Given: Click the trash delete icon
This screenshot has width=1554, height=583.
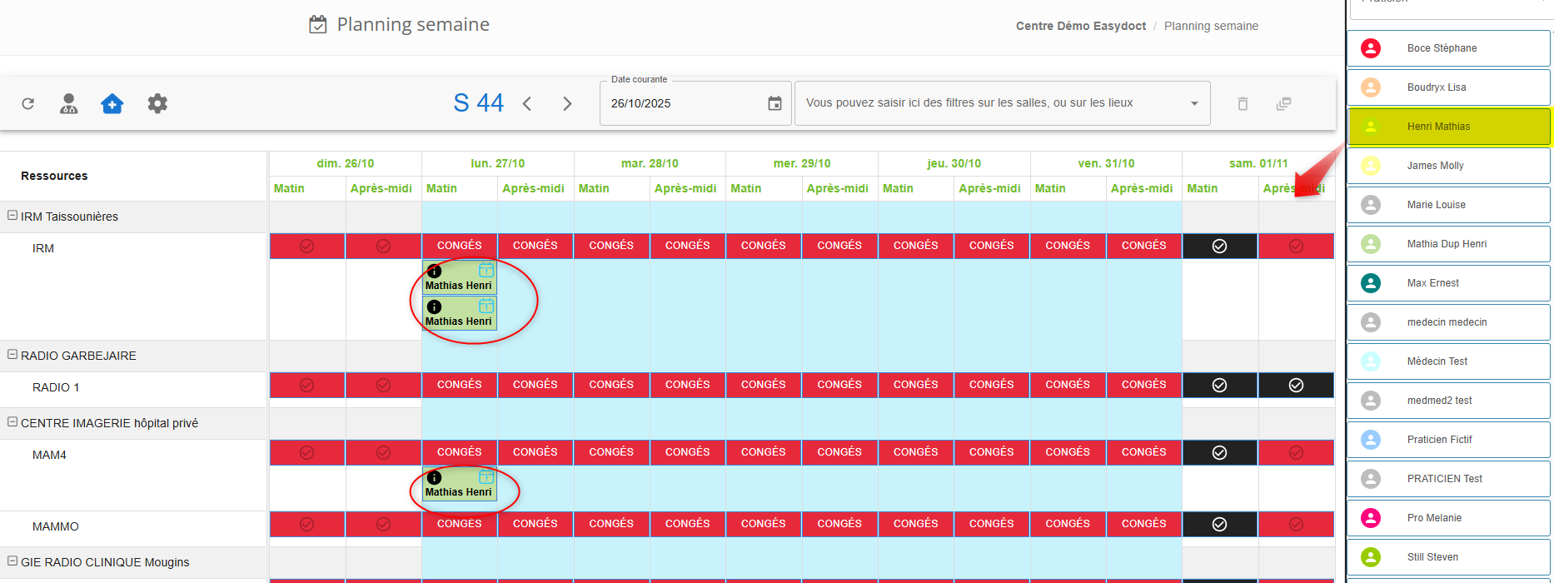Looking at the screenshot, I should (1243, 104).
